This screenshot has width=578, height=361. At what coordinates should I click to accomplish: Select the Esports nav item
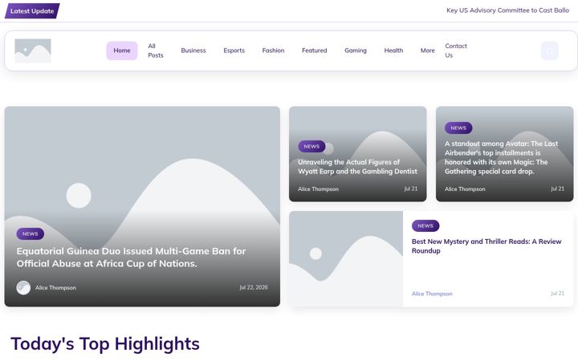click(x=234, y=51)
